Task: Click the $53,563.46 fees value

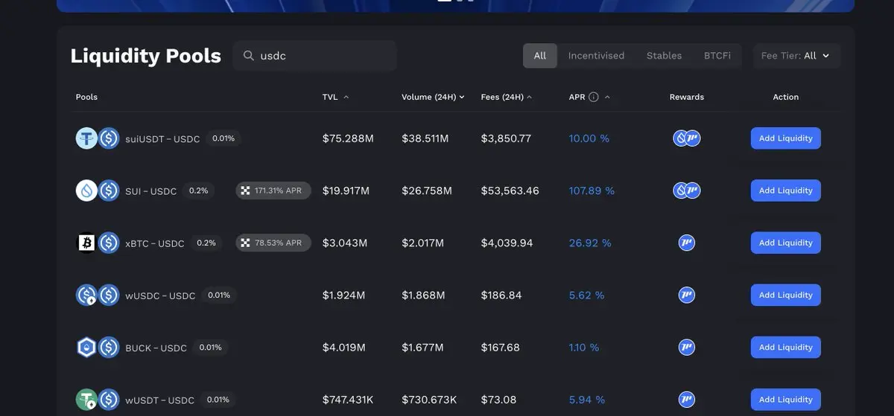Action: [510, 191]
